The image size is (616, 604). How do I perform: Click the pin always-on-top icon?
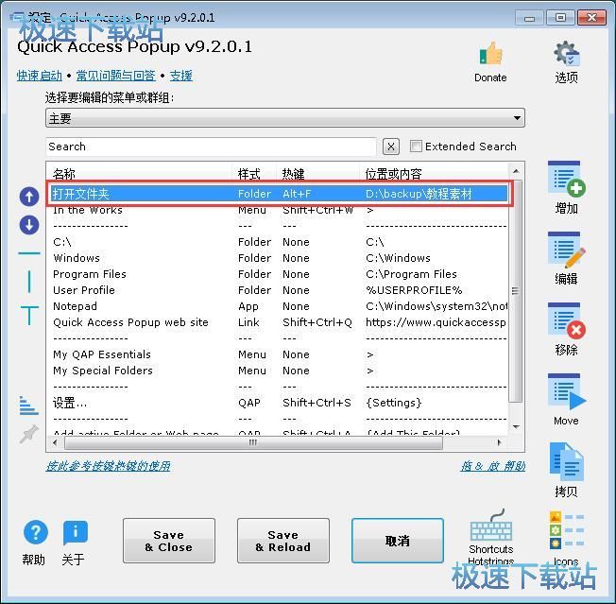tap(29, 434)
